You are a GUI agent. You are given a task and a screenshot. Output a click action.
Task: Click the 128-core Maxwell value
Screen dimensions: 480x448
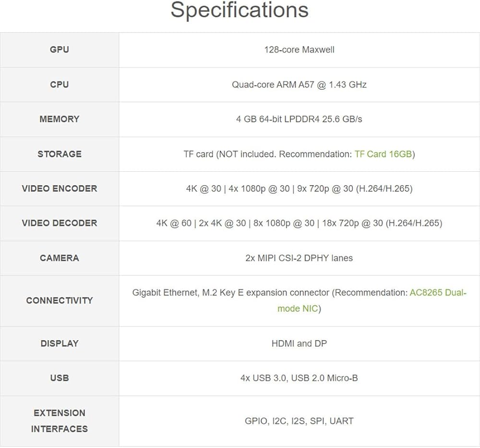pyautogui.click(x=299, y=49)
